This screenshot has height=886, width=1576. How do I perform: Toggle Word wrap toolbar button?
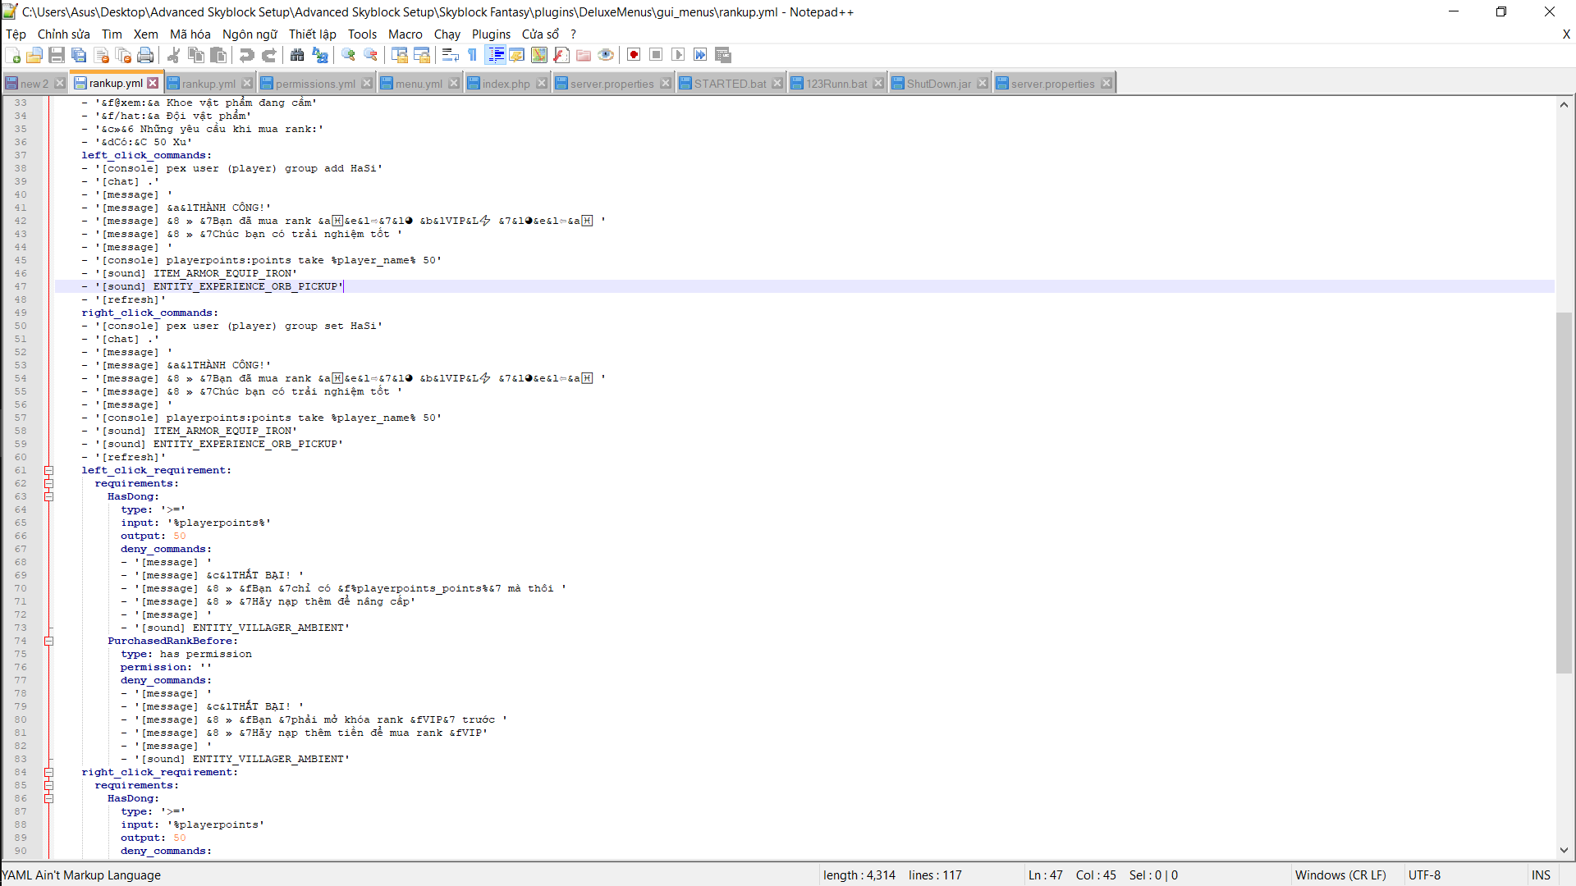(450, 55)
